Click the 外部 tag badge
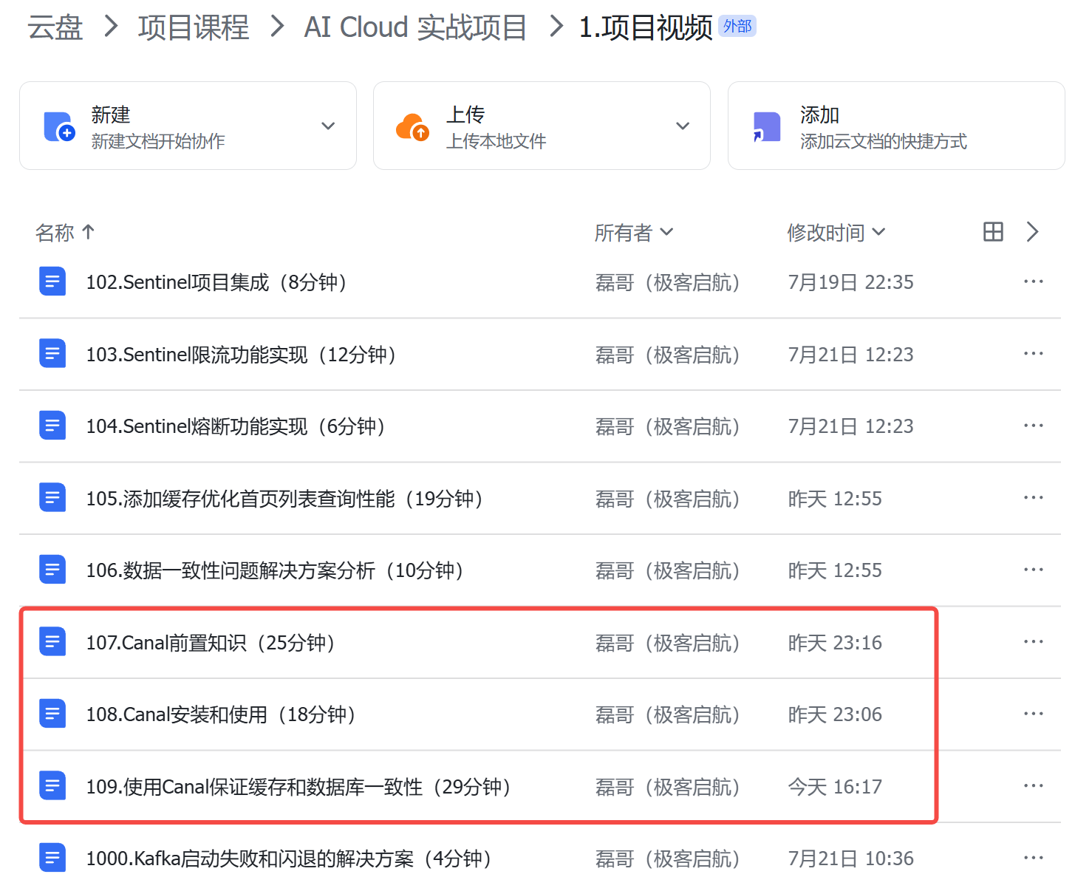1075x894 pixels. tap(737, 27)
